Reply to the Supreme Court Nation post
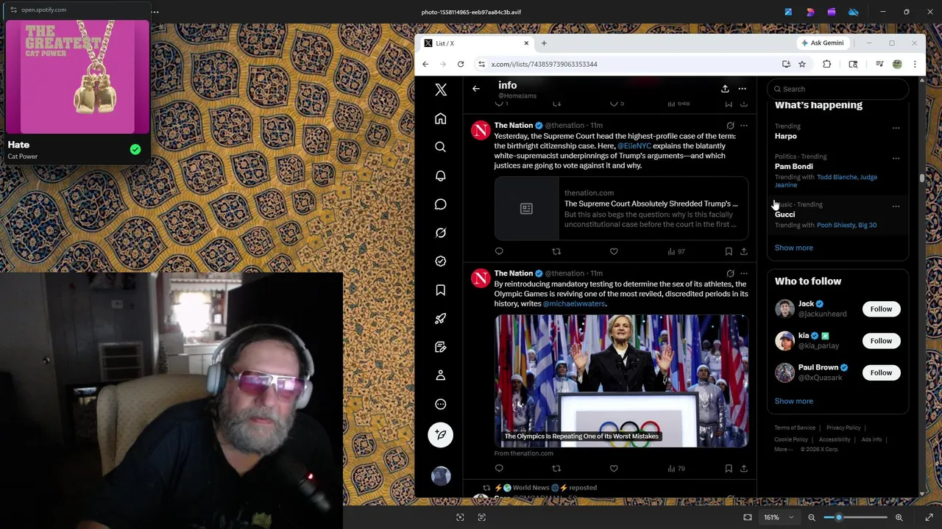 click(499, 251)
